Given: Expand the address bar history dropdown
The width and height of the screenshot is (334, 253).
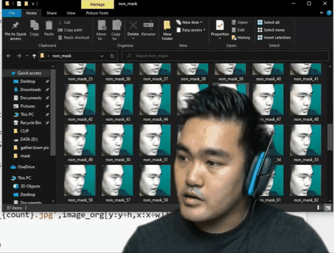Looking at the screenshot, I should pos(102,56).
